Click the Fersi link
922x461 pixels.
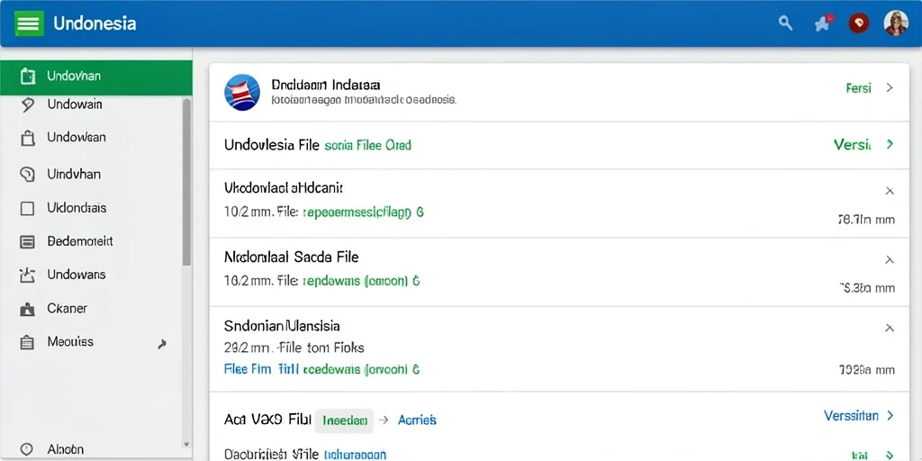[858, 88]
